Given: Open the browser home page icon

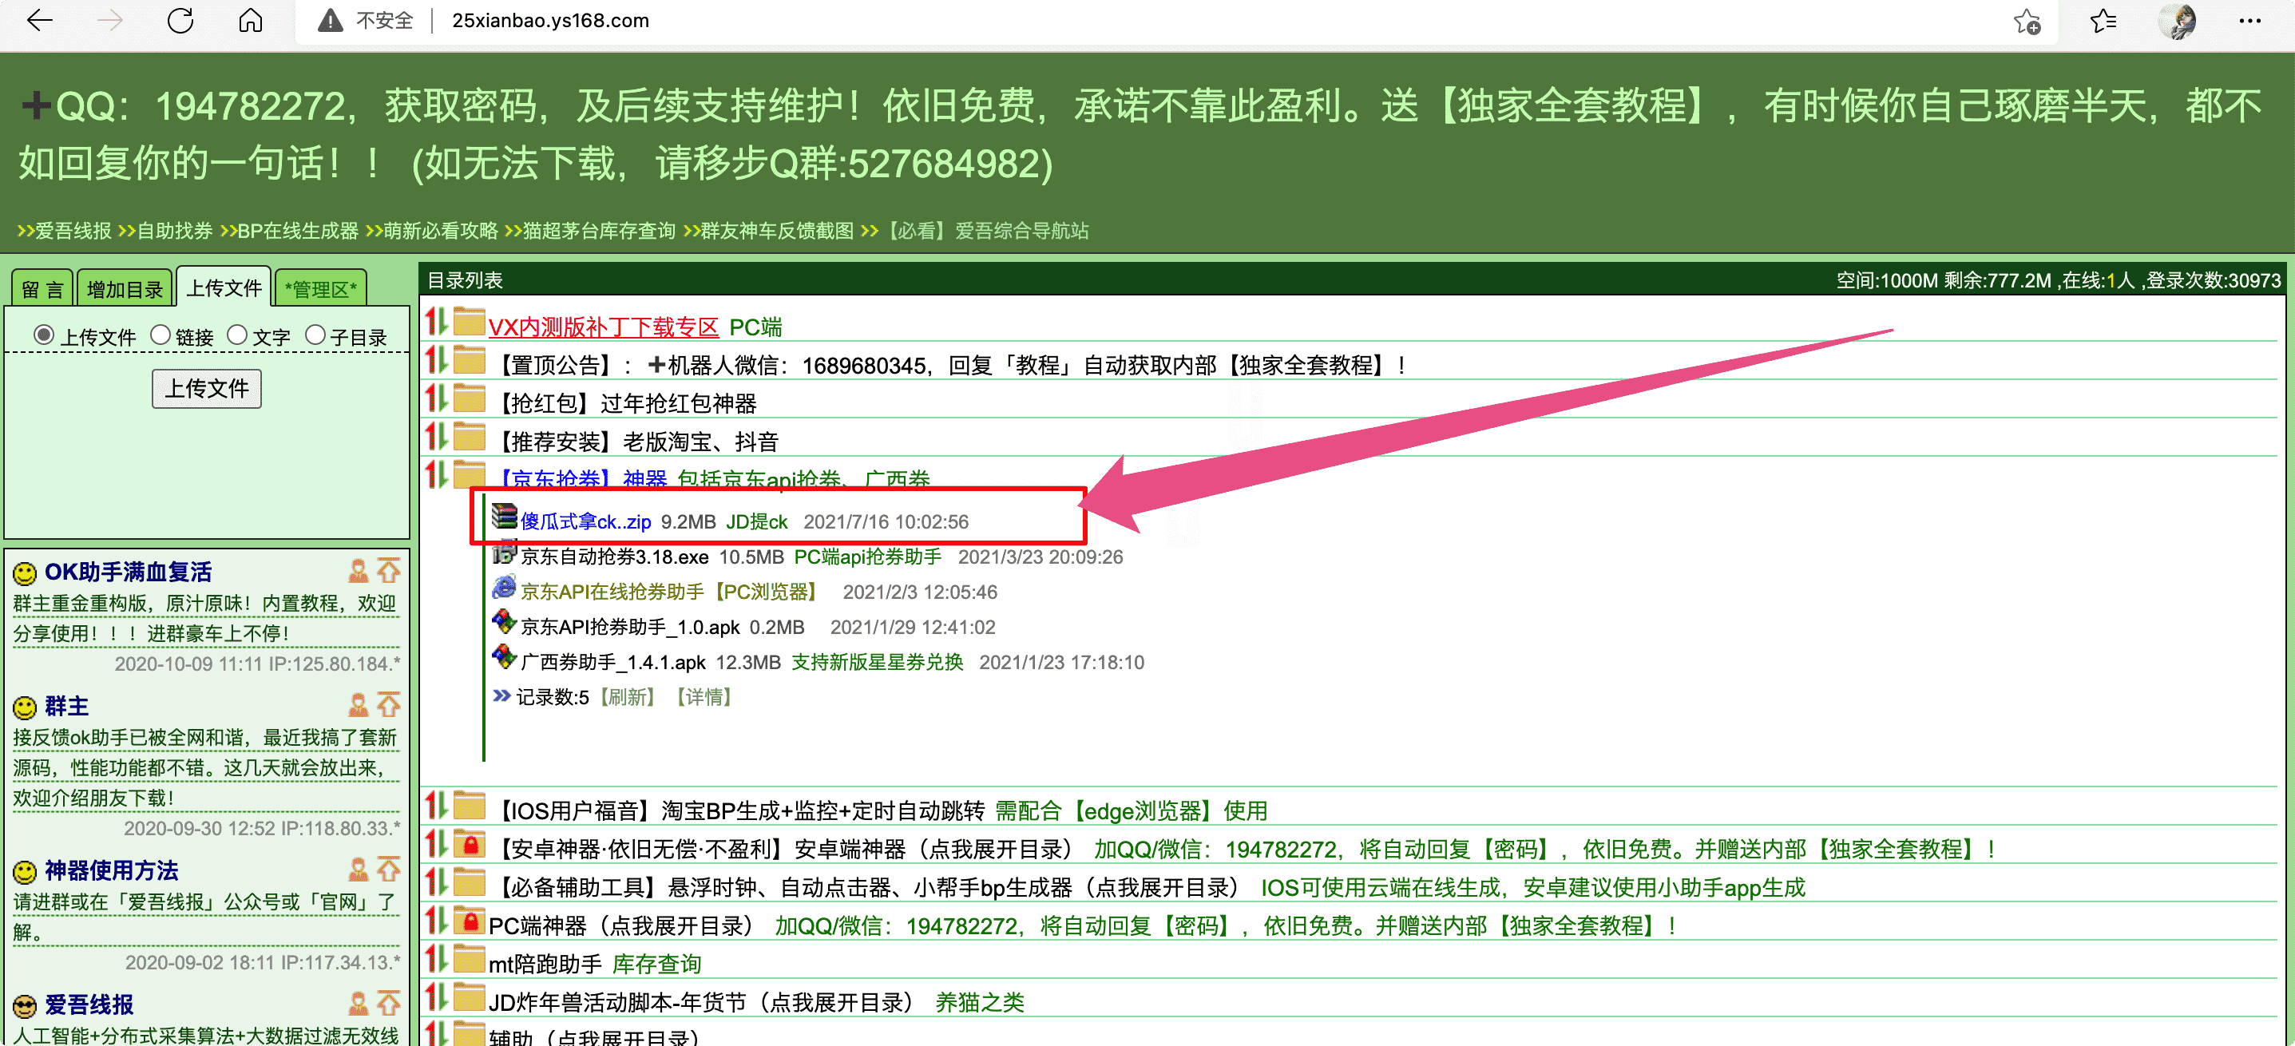Looking at the screenshot, I should point(251,20).
